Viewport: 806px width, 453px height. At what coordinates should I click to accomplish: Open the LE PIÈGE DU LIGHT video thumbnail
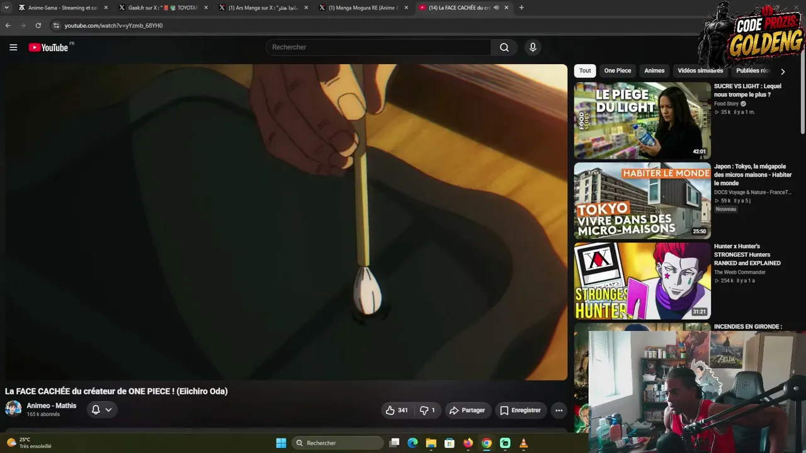[642, 121]
